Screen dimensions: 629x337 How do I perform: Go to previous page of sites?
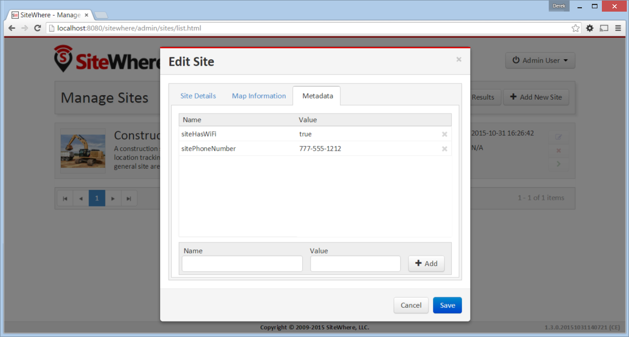click(81, 198)
